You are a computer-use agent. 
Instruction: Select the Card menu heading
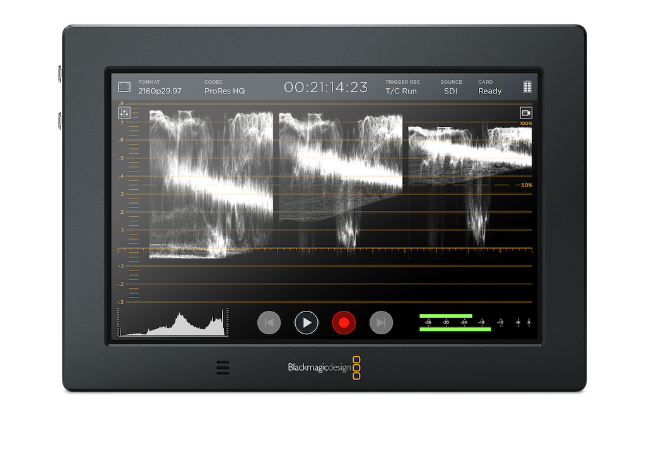485,82
